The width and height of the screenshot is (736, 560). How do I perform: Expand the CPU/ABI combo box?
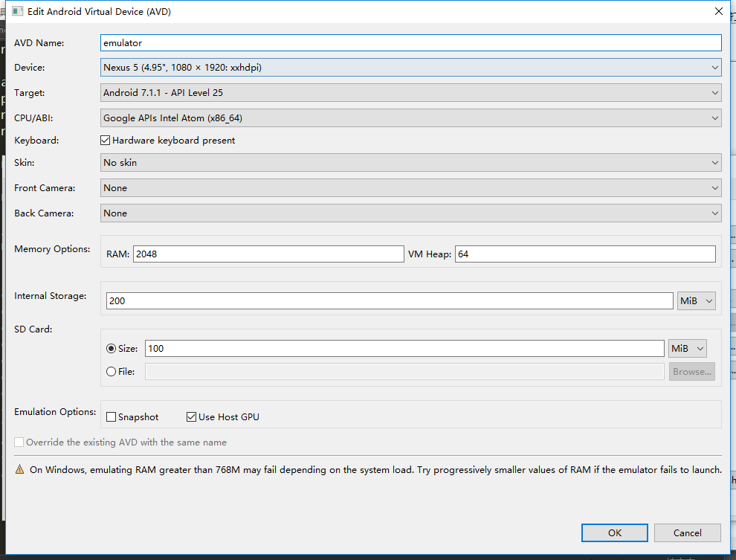[x=410, y=118]
